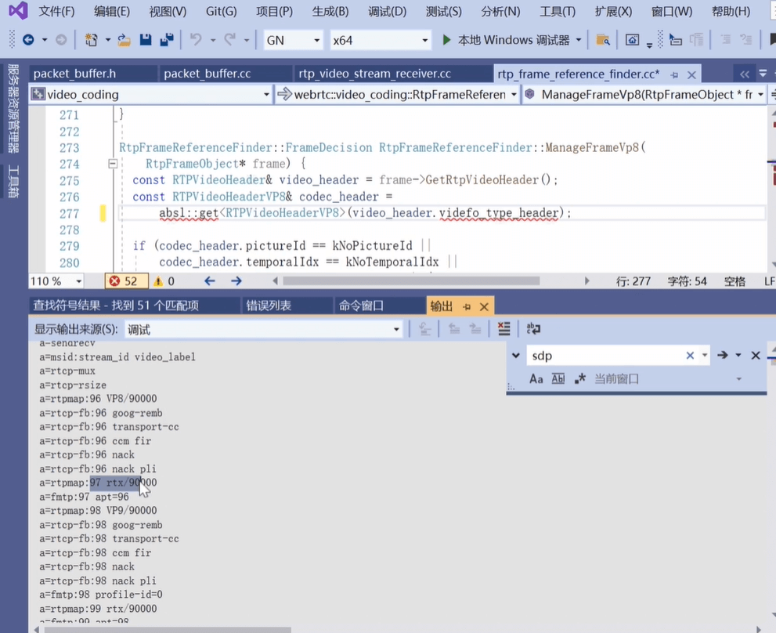Image resolution: width=776 pixels, height=633 pixels.
Task: Toggle Match case in find box
Action: (x=536, y=379)
